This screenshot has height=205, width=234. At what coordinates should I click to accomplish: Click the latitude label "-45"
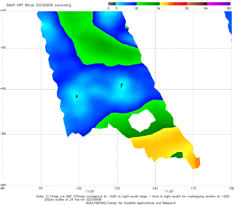click(x=3, y=48)
